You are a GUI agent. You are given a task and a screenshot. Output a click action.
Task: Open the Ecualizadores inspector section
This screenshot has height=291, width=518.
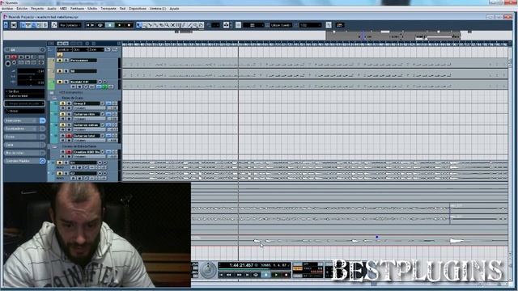coord(21,129)
